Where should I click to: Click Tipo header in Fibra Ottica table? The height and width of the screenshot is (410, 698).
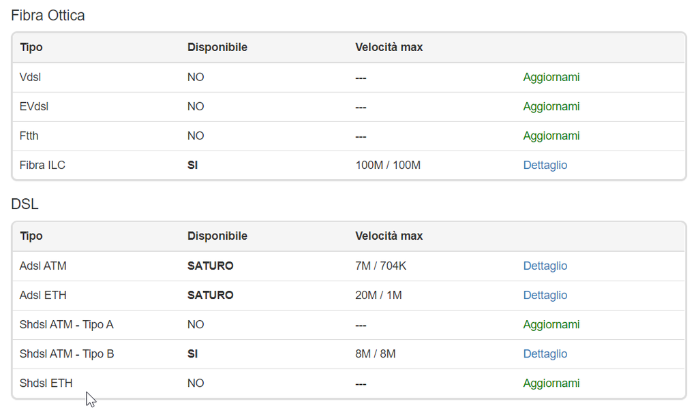(x=31, y=48)
